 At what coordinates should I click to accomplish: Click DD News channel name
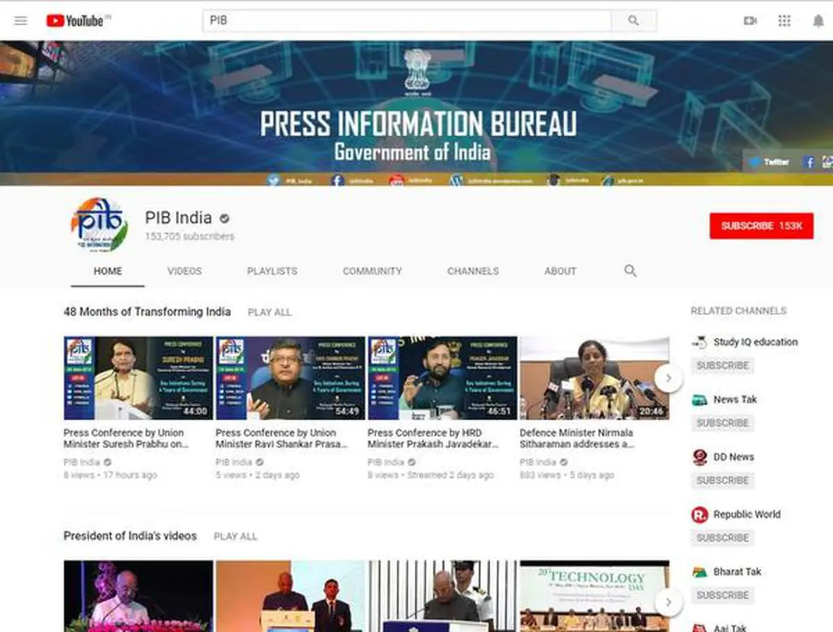coord(734,457)
